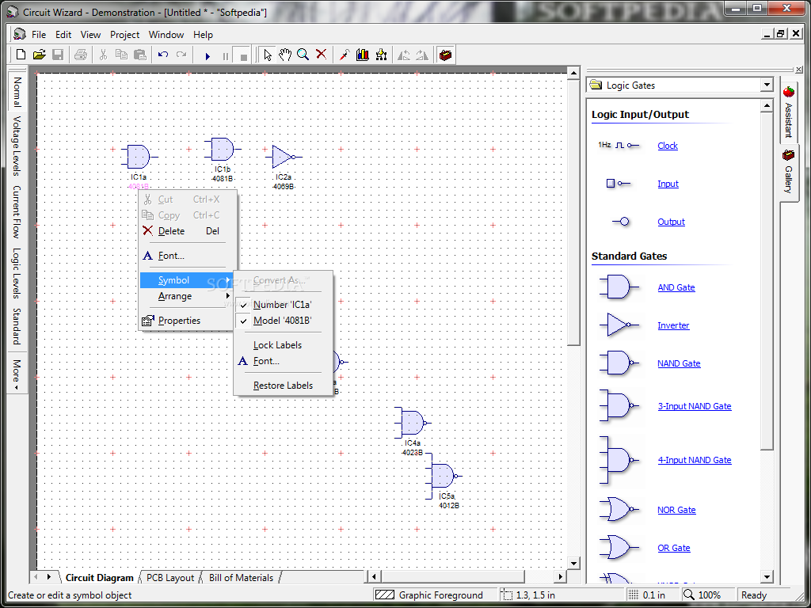
Task: Click the Input link
Action: pos(668,184)
